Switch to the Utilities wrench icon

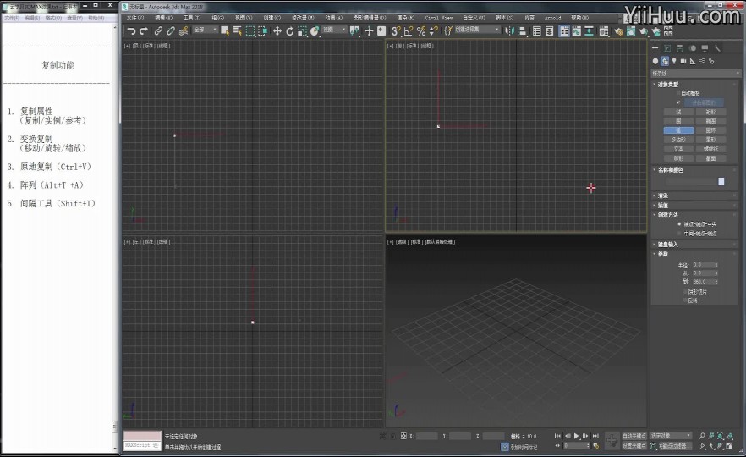[x=717, y=48]
